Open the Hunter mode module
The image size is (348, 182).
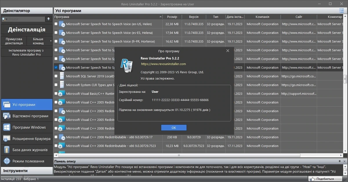pos(27,161)
